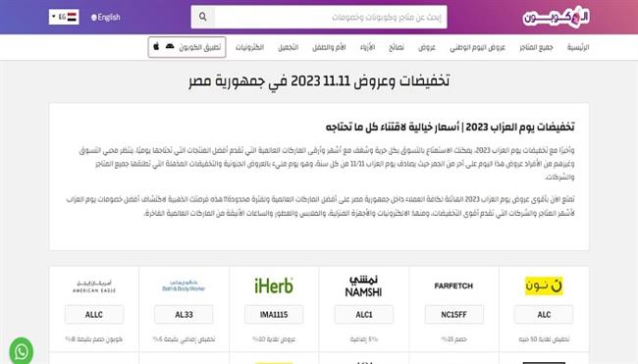This screenshot has width=638, height=364.
Task: Click American Eagle coupon description
Action: tap(94, 338)
